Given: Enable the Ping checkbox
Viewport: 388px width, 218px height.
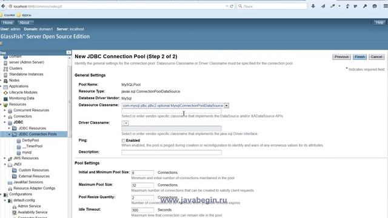Looking at the screenshot, I should 123,140.
